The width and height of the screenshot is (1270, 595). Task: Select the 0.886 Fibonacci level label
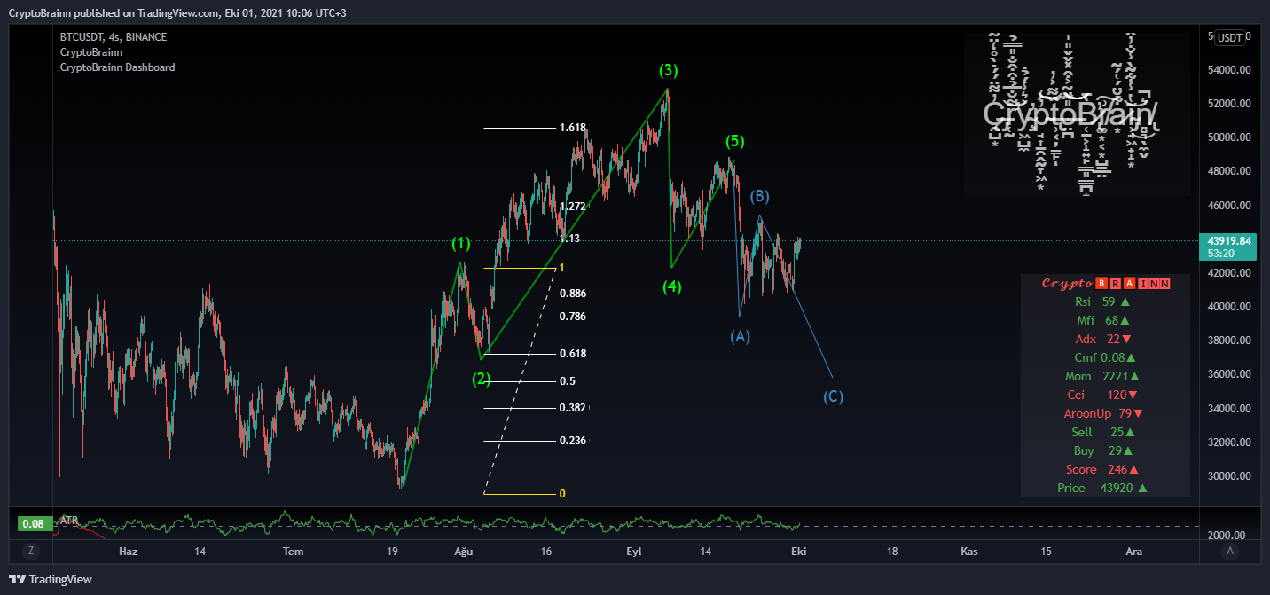pos(572,293)
